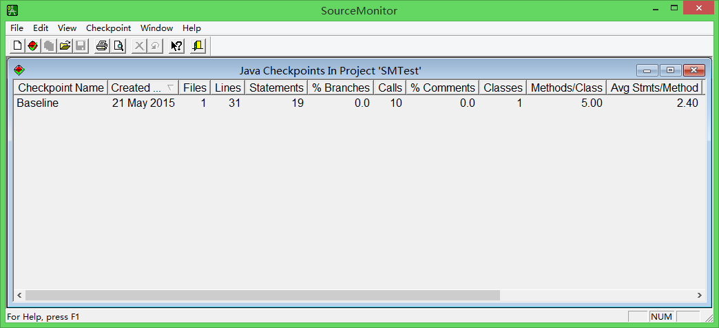Click the Lines column header

click(228, 88)
